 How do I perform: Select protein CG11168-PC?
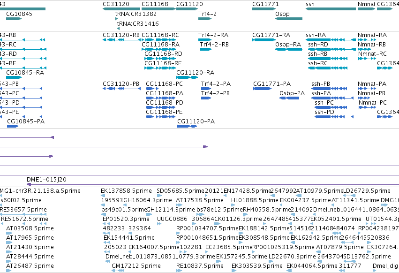click(164, 84)
